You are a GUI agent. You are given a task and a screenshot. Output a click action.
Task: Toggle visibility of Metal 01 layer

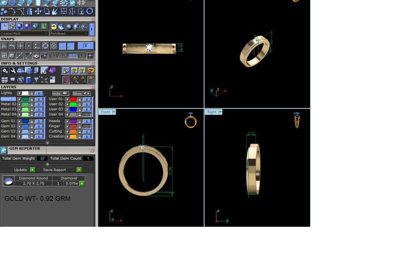[x=39, y=99]
